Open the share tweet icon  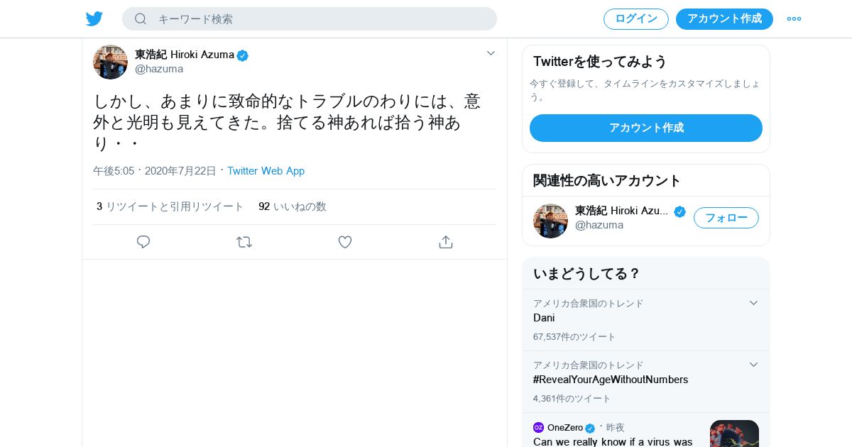pos(446,242)
